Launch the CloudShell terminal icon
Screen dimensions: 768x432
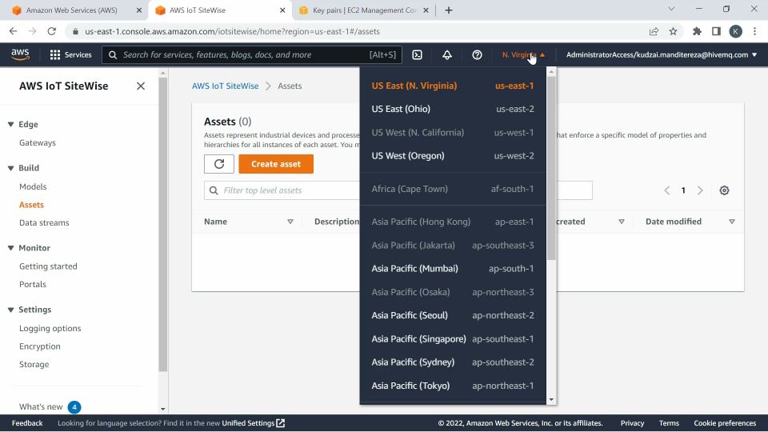[x=418, y=55]
